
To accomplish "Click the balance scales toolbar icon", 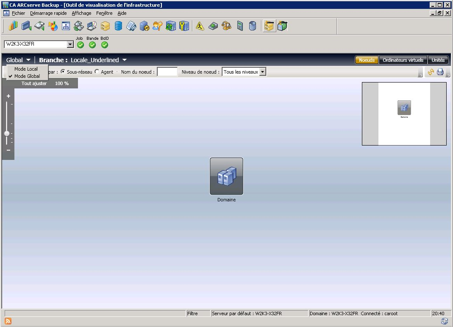I will (227, 26).
